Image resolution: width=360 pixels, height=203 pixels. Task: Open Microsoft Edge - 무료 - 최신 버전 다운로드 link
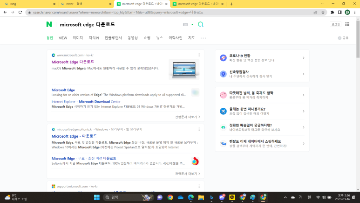pyautogui.click(x=84, y=158)
